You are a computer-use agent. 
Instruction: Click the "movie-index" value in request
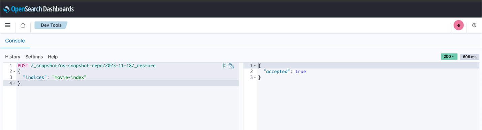69,77
